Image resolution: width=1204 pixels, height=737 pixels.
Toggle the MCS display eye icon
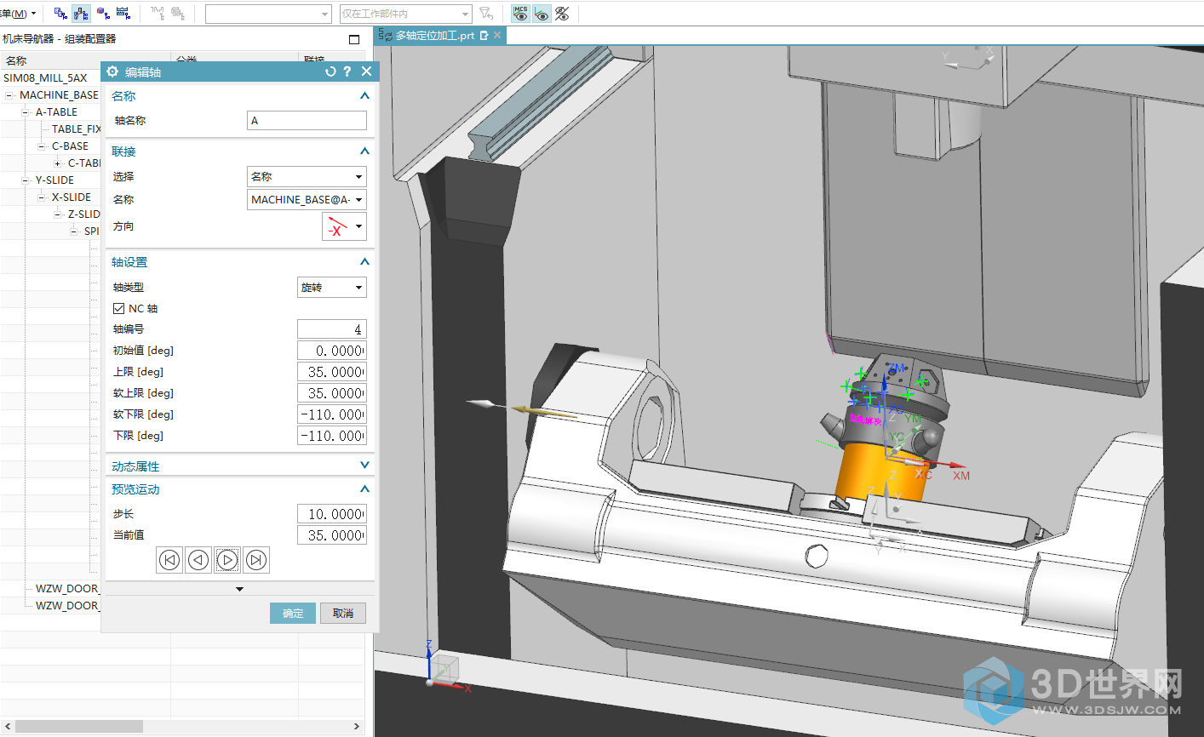point(520,13)
